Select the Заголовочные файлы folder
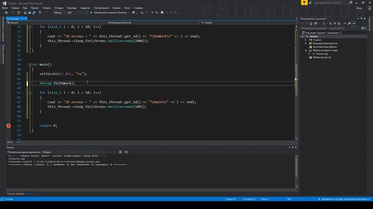 325,47
